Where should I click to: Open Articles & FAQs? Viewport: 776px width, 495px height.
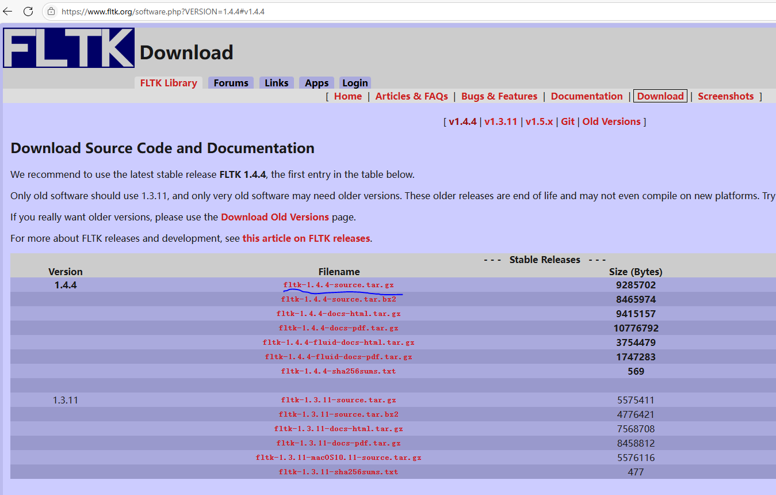(412, 96)
